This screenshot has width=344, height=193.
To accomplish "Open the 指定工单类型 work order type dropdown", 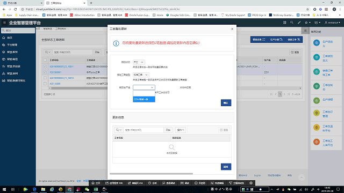I will 141,75.
